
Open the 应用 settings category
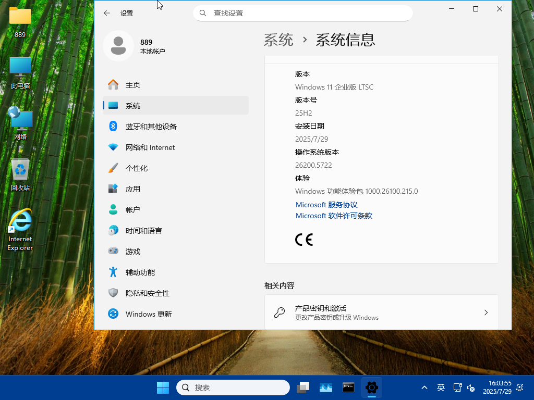click(176, 189)
